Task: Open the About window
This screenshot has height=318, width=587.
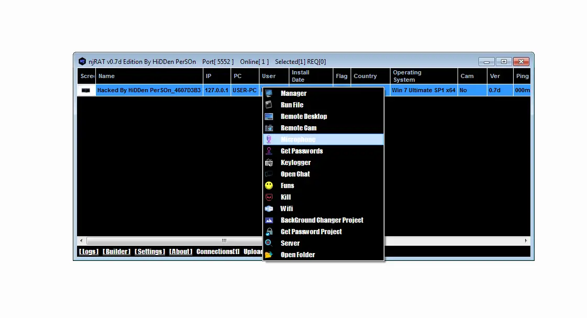Action: tap(180, 251)
